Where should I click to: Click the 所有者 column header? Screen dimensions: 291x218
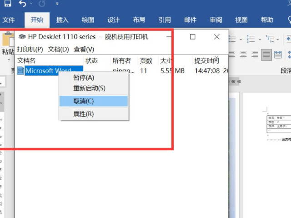(124, 60)
